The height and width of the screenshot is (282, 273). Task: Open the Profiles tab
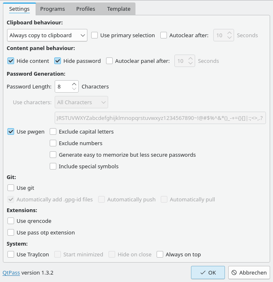click(x=86, y=9)
